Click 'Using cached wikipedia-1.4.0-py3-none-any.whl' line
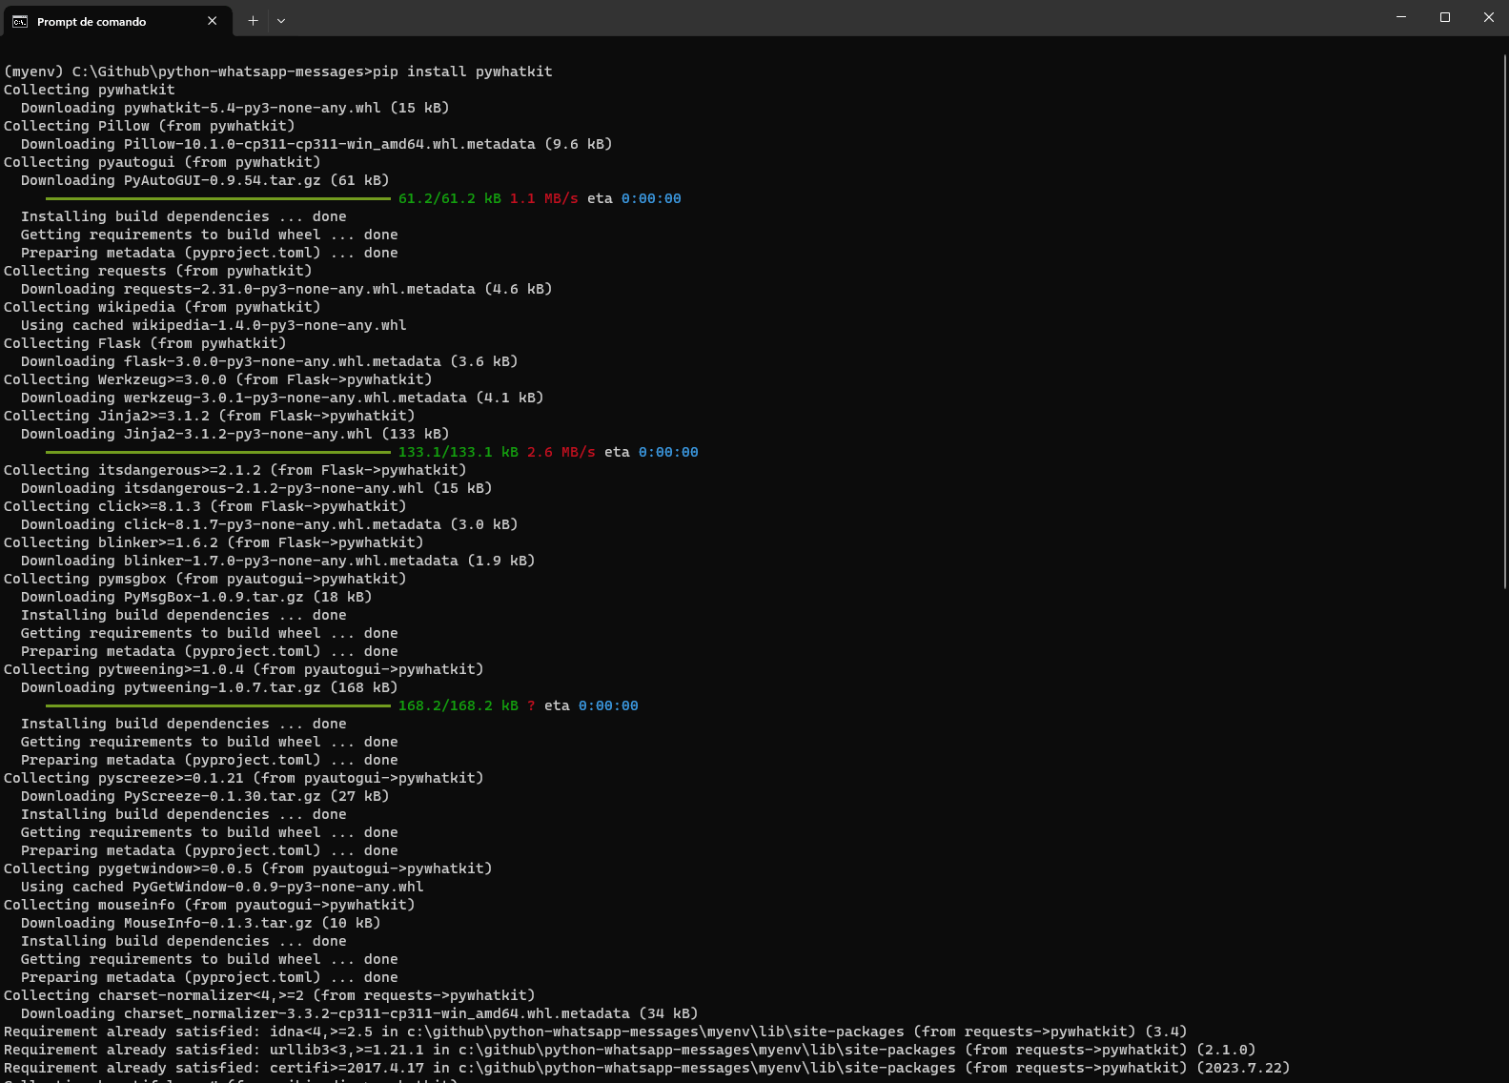 pyautogui.click(x=214, y=325)
